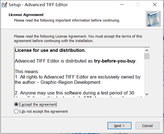
Task: Click the license scrollbar thumb
Action: click(x=147, y=56)
